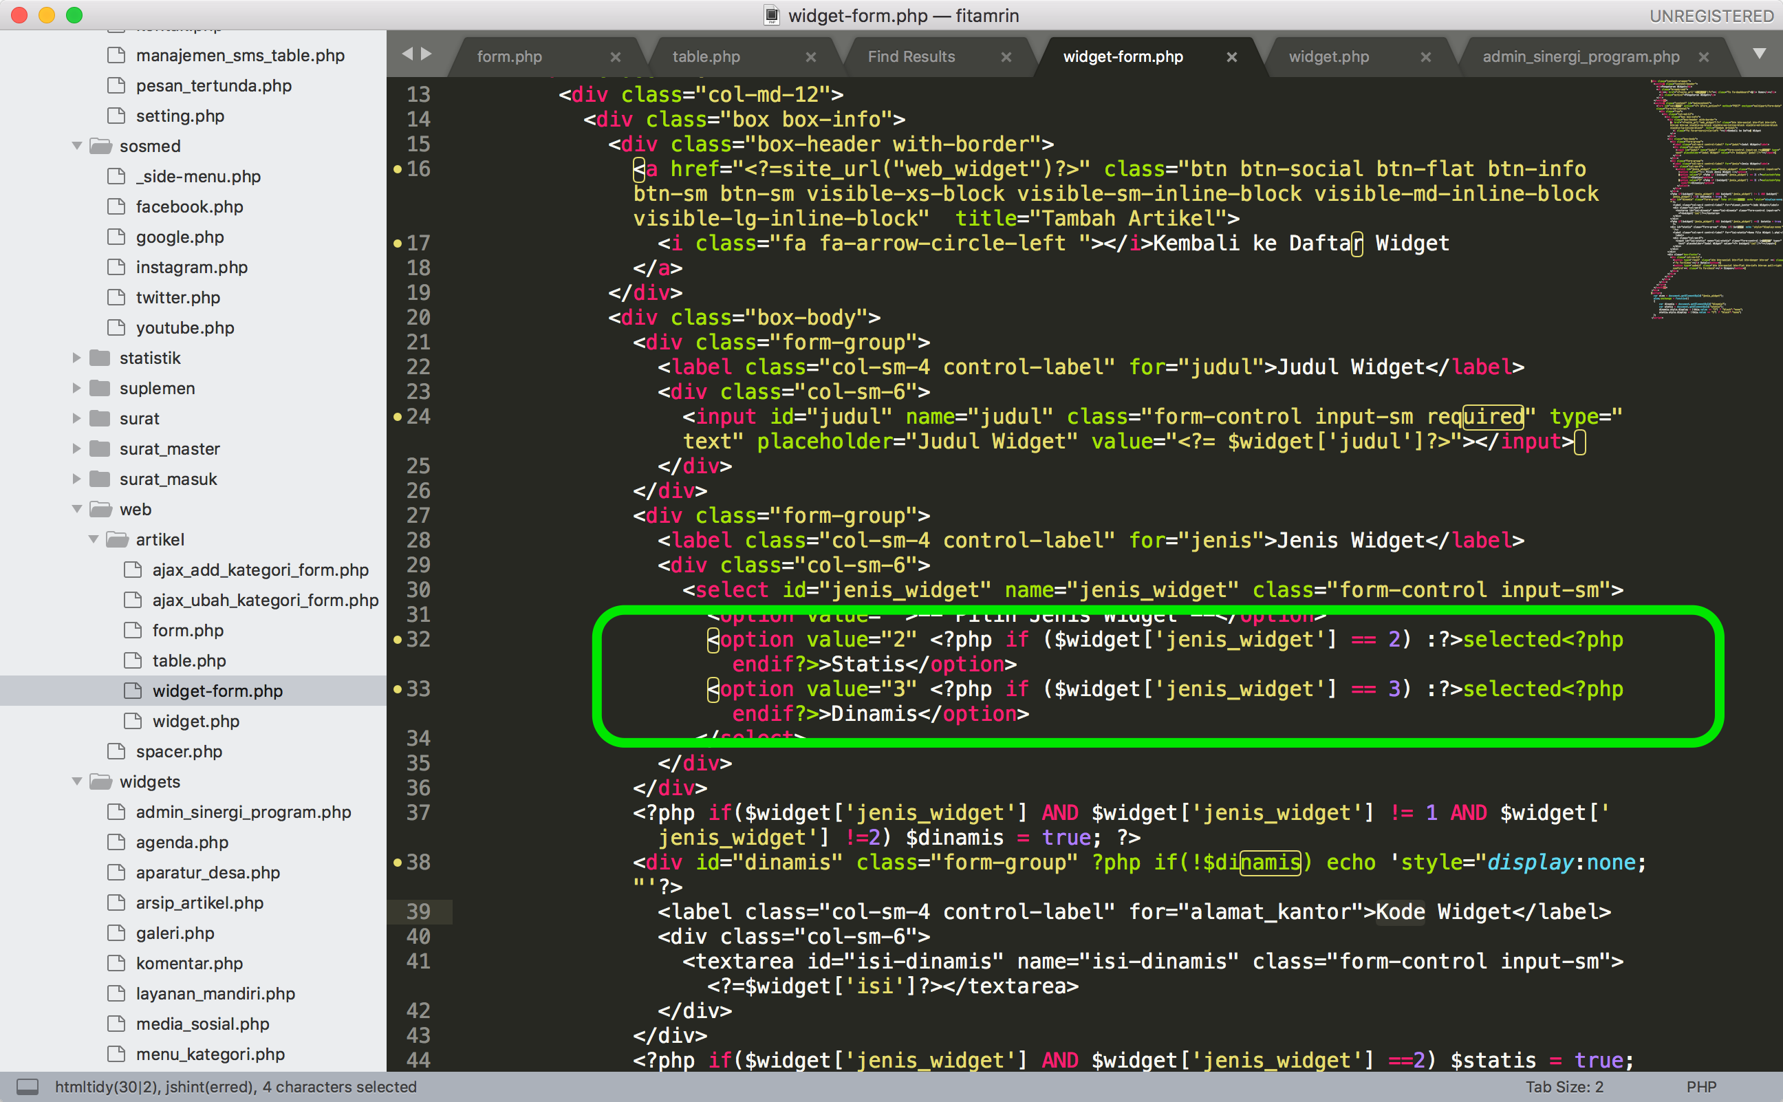The image size is (1783, 1102).
Task: Select the file icon beside widget.php
Action: (x=133, y=721)
